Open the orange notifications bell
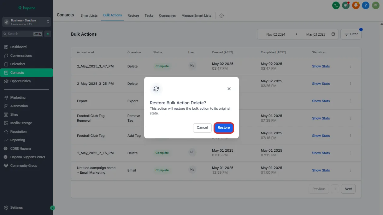The width and height of the screenshot is (383, 215). point(356,5)
